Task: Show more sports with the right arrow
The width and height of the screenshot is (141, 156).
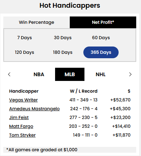Action: pos(130,74)
